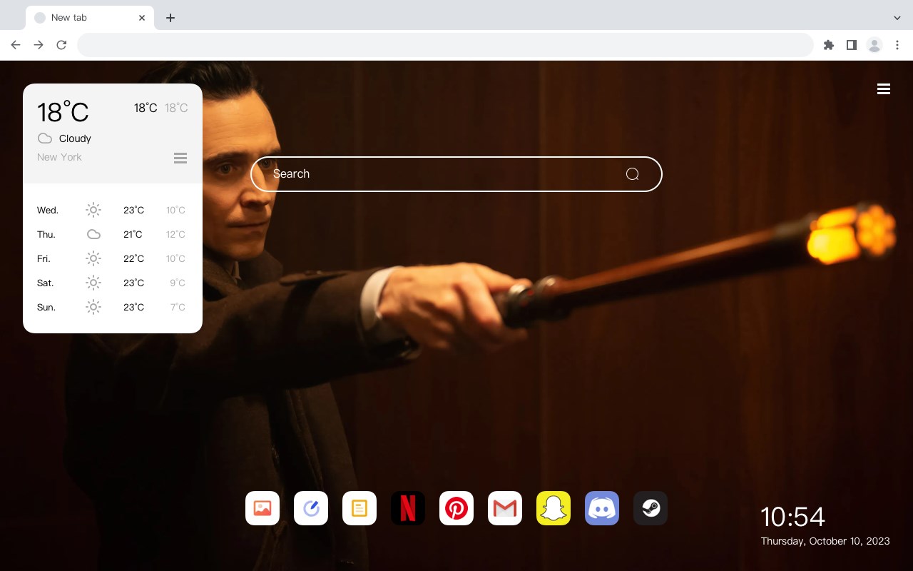Viewport: 913px width, 571px height.
Task: Click Thursday's cloudy weather icon
Action: (93, 234)
